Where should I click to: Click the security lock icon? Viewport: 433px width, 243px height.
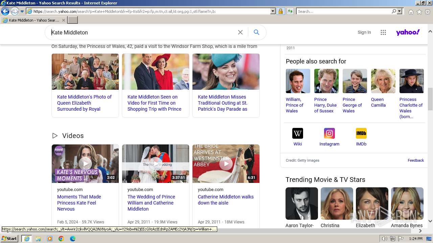pos(280,11)
